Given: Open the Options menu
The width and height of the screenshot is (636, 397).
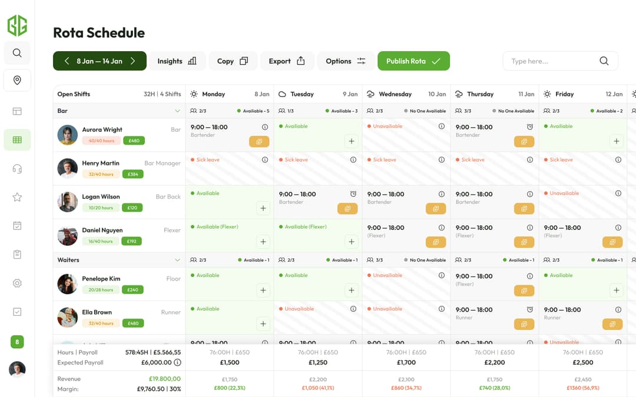Looking at the screenshot, I should [346, 61].
